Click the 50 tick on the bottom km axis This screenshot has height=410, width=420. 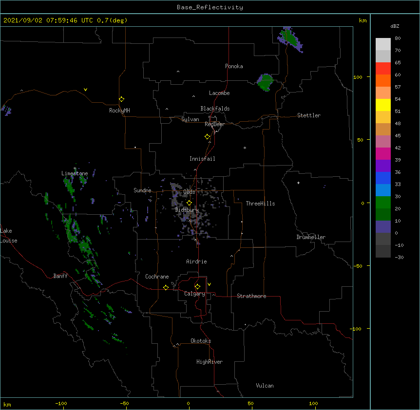tap(251, 403)
